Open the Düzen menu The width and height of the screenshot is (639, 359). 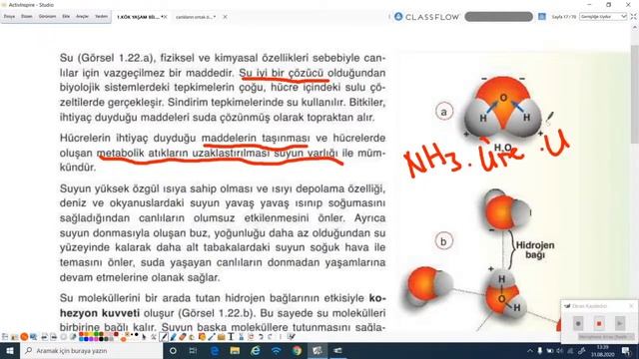coord(27,17)
